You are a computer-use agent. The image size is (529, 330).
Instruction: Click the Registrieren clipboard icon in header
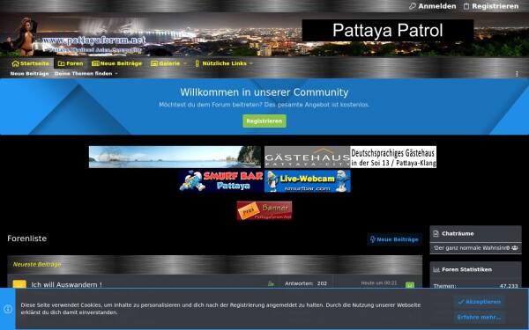pos(466,6)
